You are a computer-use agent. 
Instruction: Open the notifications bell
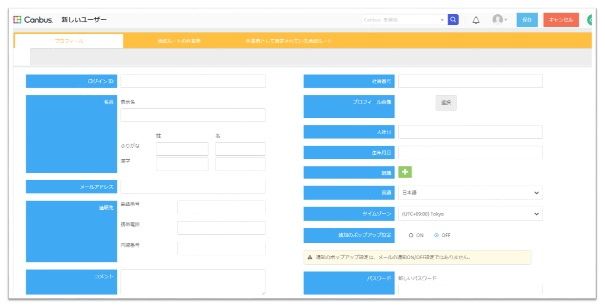click(476, 20)
